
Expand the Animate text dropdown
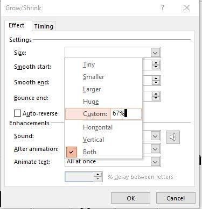tap(155, 162)
